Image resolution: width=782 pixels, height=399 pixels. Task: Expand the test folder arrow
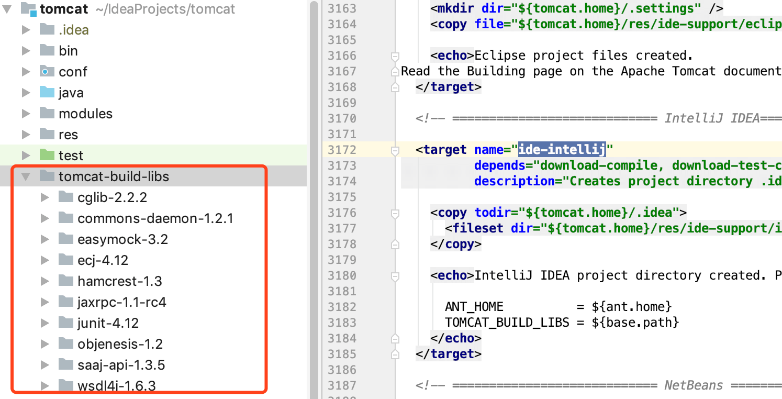click(x=26, y=156)
